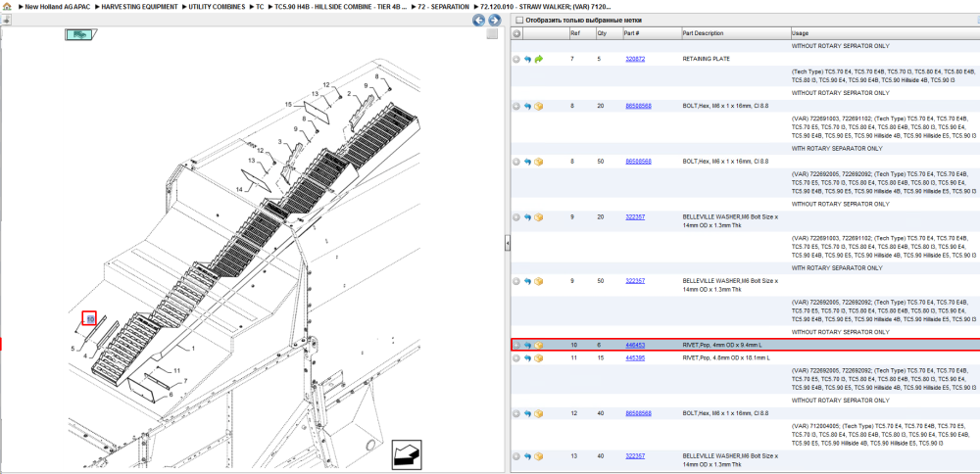The image size is (980, 474).
Task: Select callout number 14 in the diagram
Action: click(239, 189)
